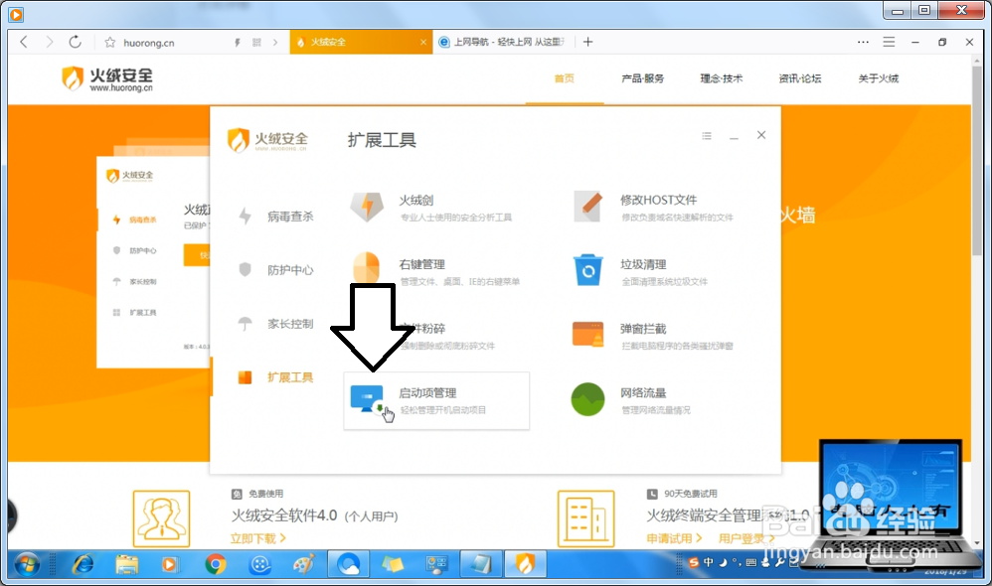This screenshot has height=586, width=992.
Task: Click the enterprise building thumbnail
Action: point(585,518)
